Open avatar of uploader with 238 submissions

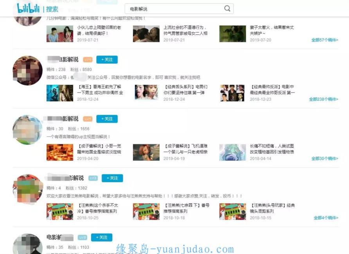coord(28,70)
